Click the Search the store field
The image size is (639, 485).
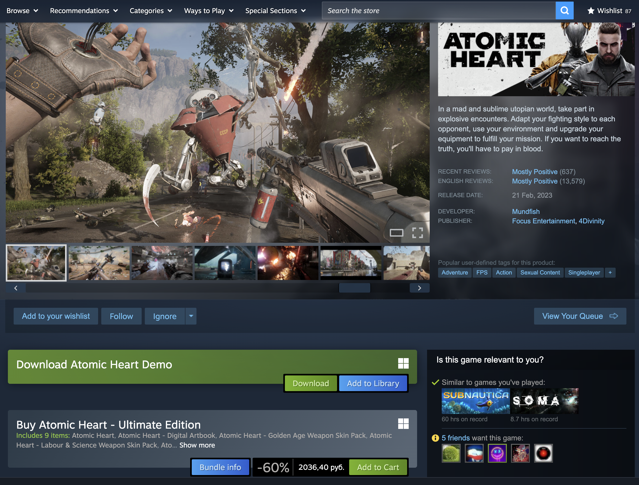[x=439, y=11]
